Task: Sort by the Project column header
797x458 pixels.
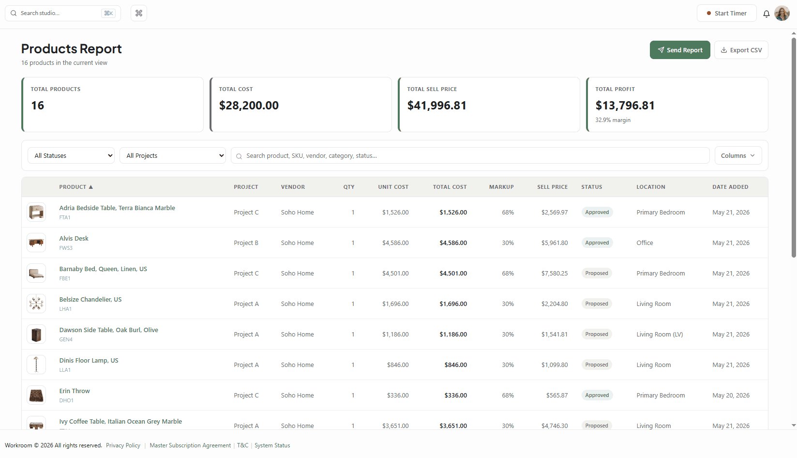Action: tap(246, 187)
